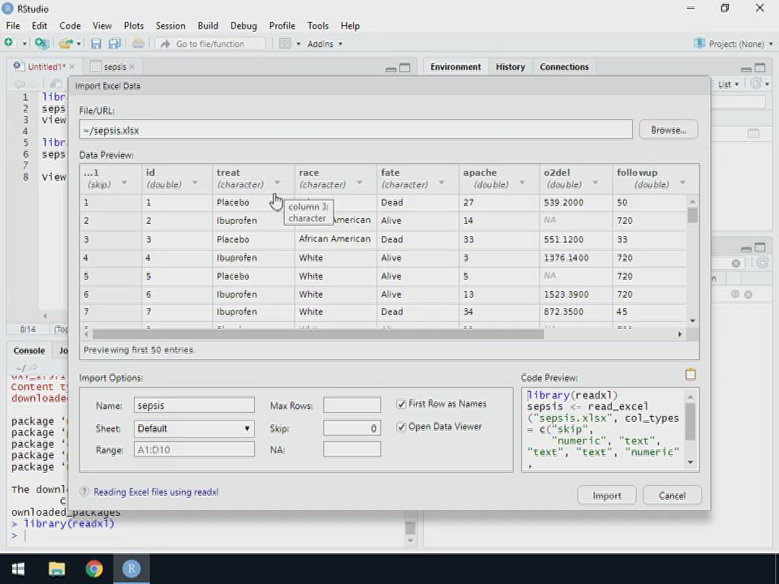Click the Max Rows input field

coord(351,406)
